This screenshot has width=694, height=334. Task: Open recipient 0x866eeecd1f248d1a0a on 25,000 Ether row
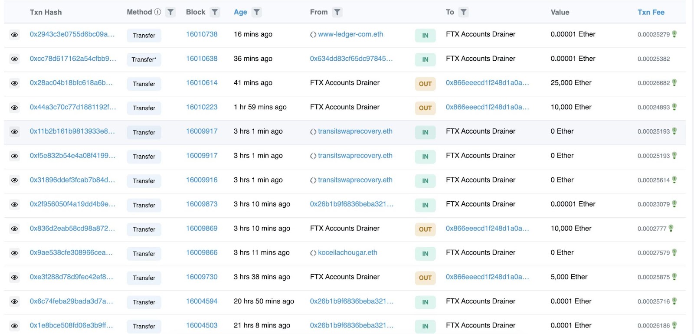click(488, 83)
